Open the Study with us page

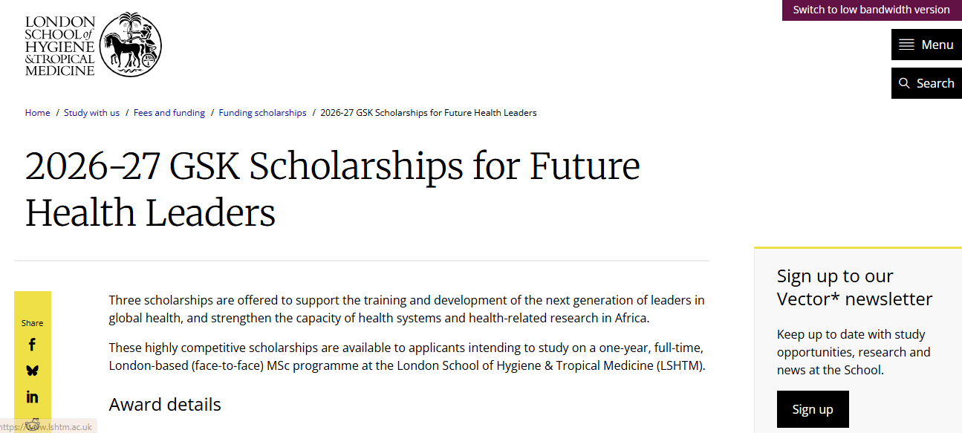pyautogui.click(x=91, y=112)
